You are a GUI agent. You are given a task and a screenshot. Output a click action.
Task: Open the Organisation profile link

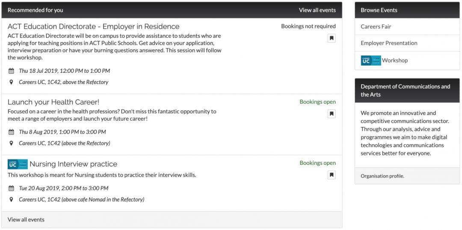pos(382,176)
